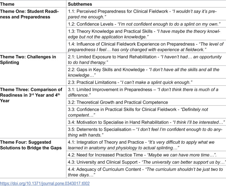226x186 pixels.
Task: Select subtheme 2.1 Limited Exposure to Hand Rehabilitation
Action: click(x=146, y=60)
